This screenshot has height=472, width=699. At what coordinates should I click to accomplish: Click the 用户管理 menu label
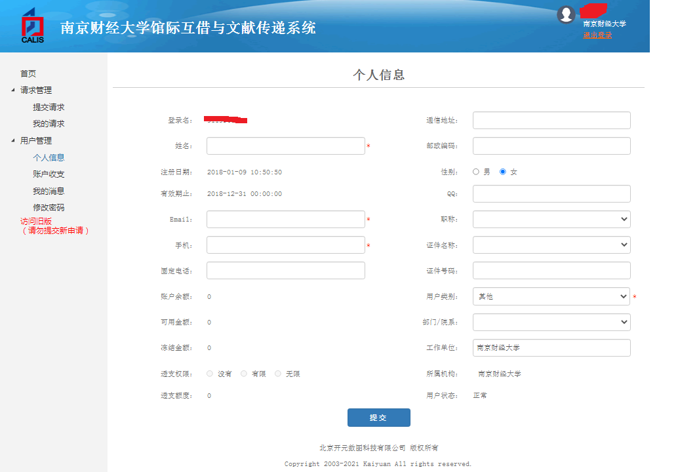[x=36, y=140]
